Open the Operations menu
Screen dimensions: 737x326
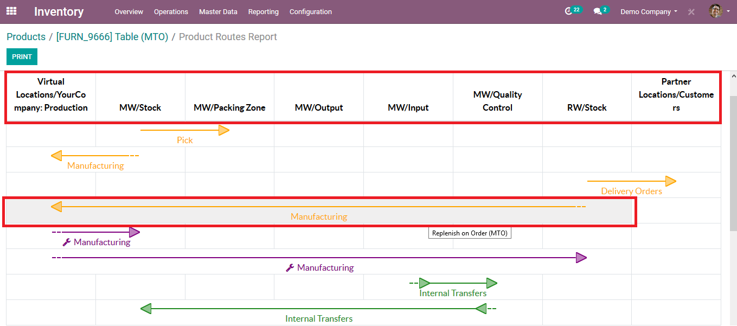[x=171, y=11]
